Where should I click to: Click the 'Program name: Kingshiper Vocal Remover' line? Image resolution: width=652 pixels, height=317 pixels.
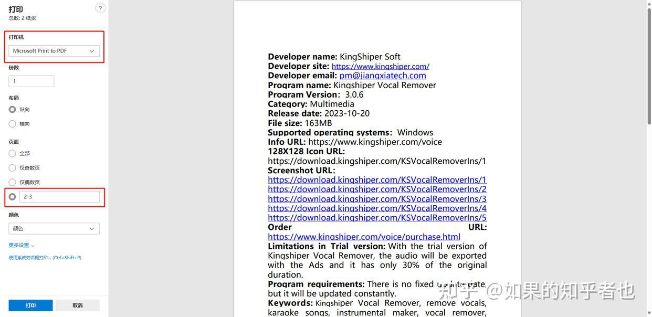coord(352,85)
